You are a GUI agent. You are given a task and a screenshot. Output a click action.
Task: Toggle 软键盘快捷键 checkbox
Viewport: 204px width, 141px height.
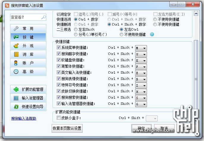pos(58,60)
